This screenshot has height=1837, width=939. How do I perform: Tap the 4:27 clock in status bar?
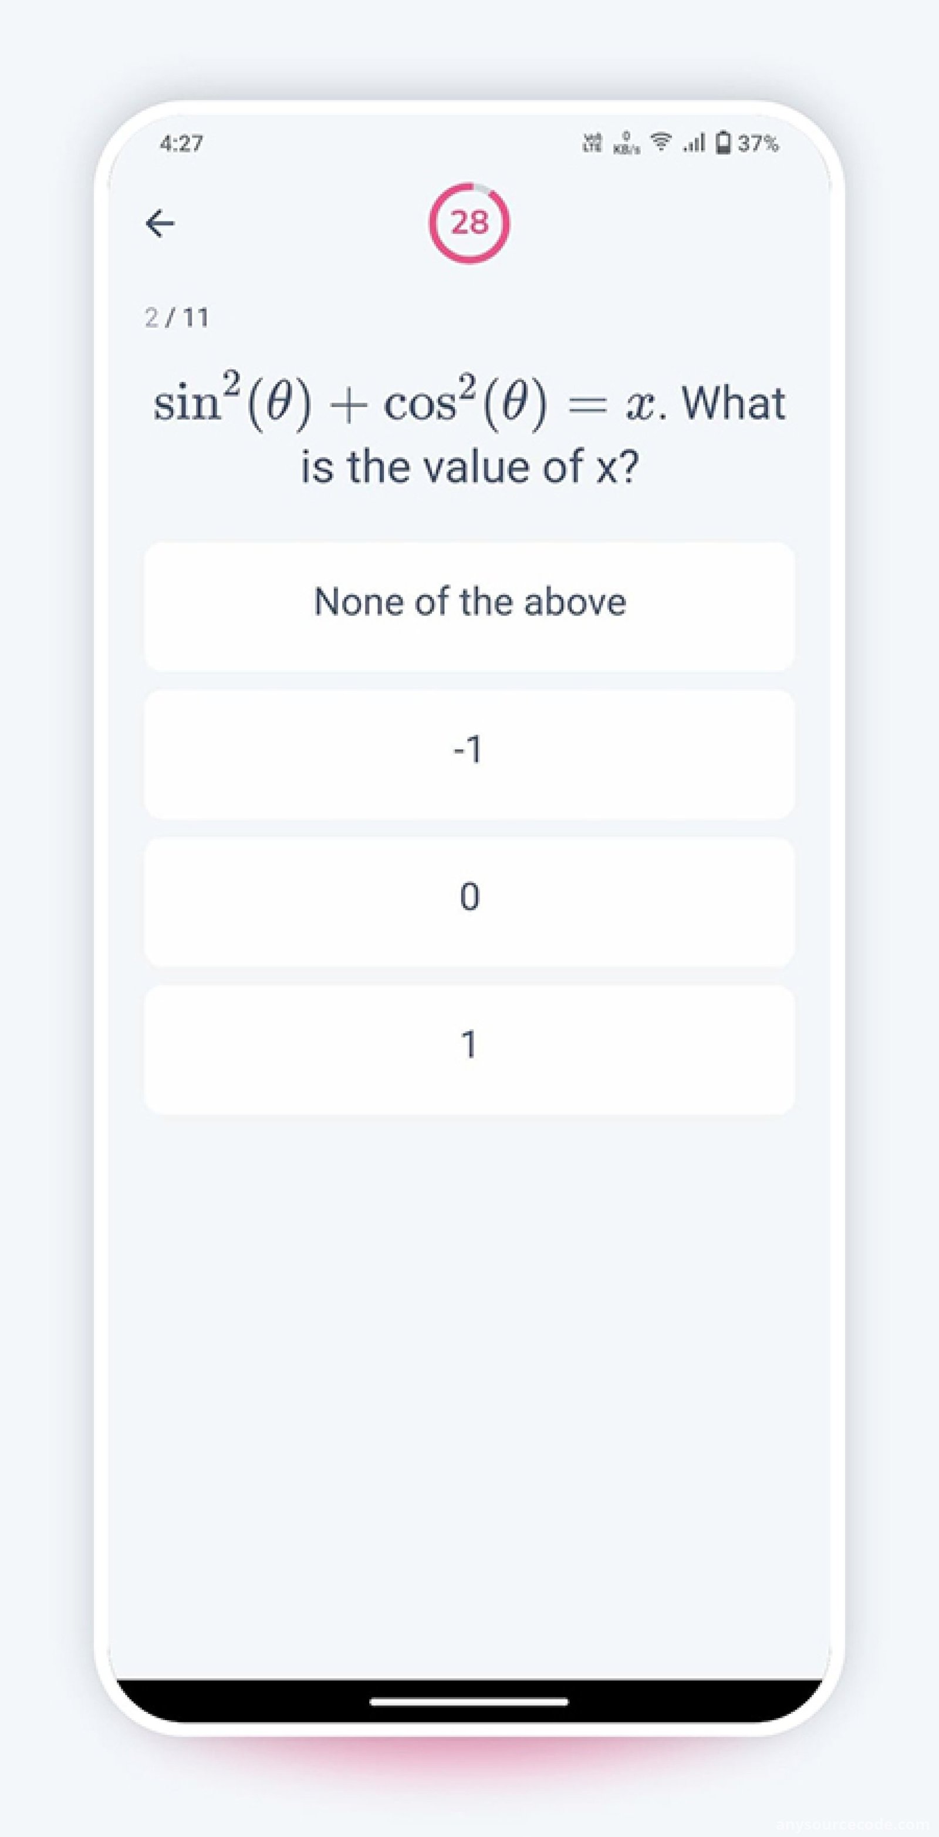(181, 143)
